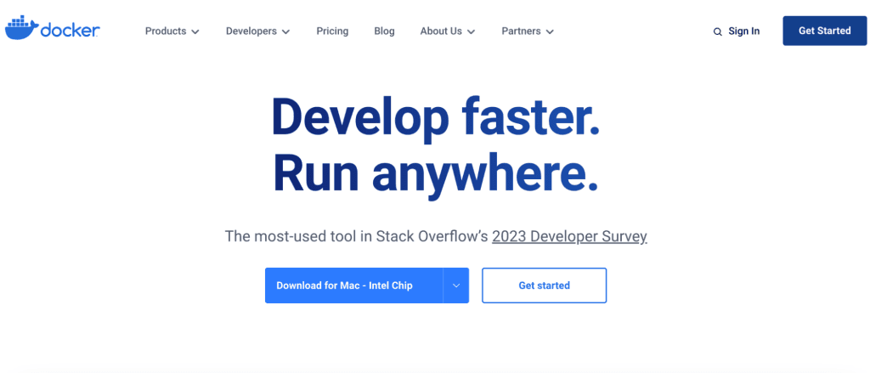Click the outlined Get started button
The height and width of the screenshot is (373, 870).
544,285
